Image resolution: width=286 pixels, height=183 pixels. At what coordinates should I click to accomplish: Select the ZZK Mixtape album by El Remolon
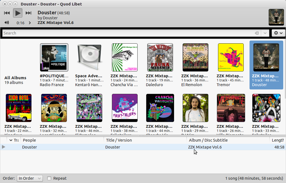196,65
